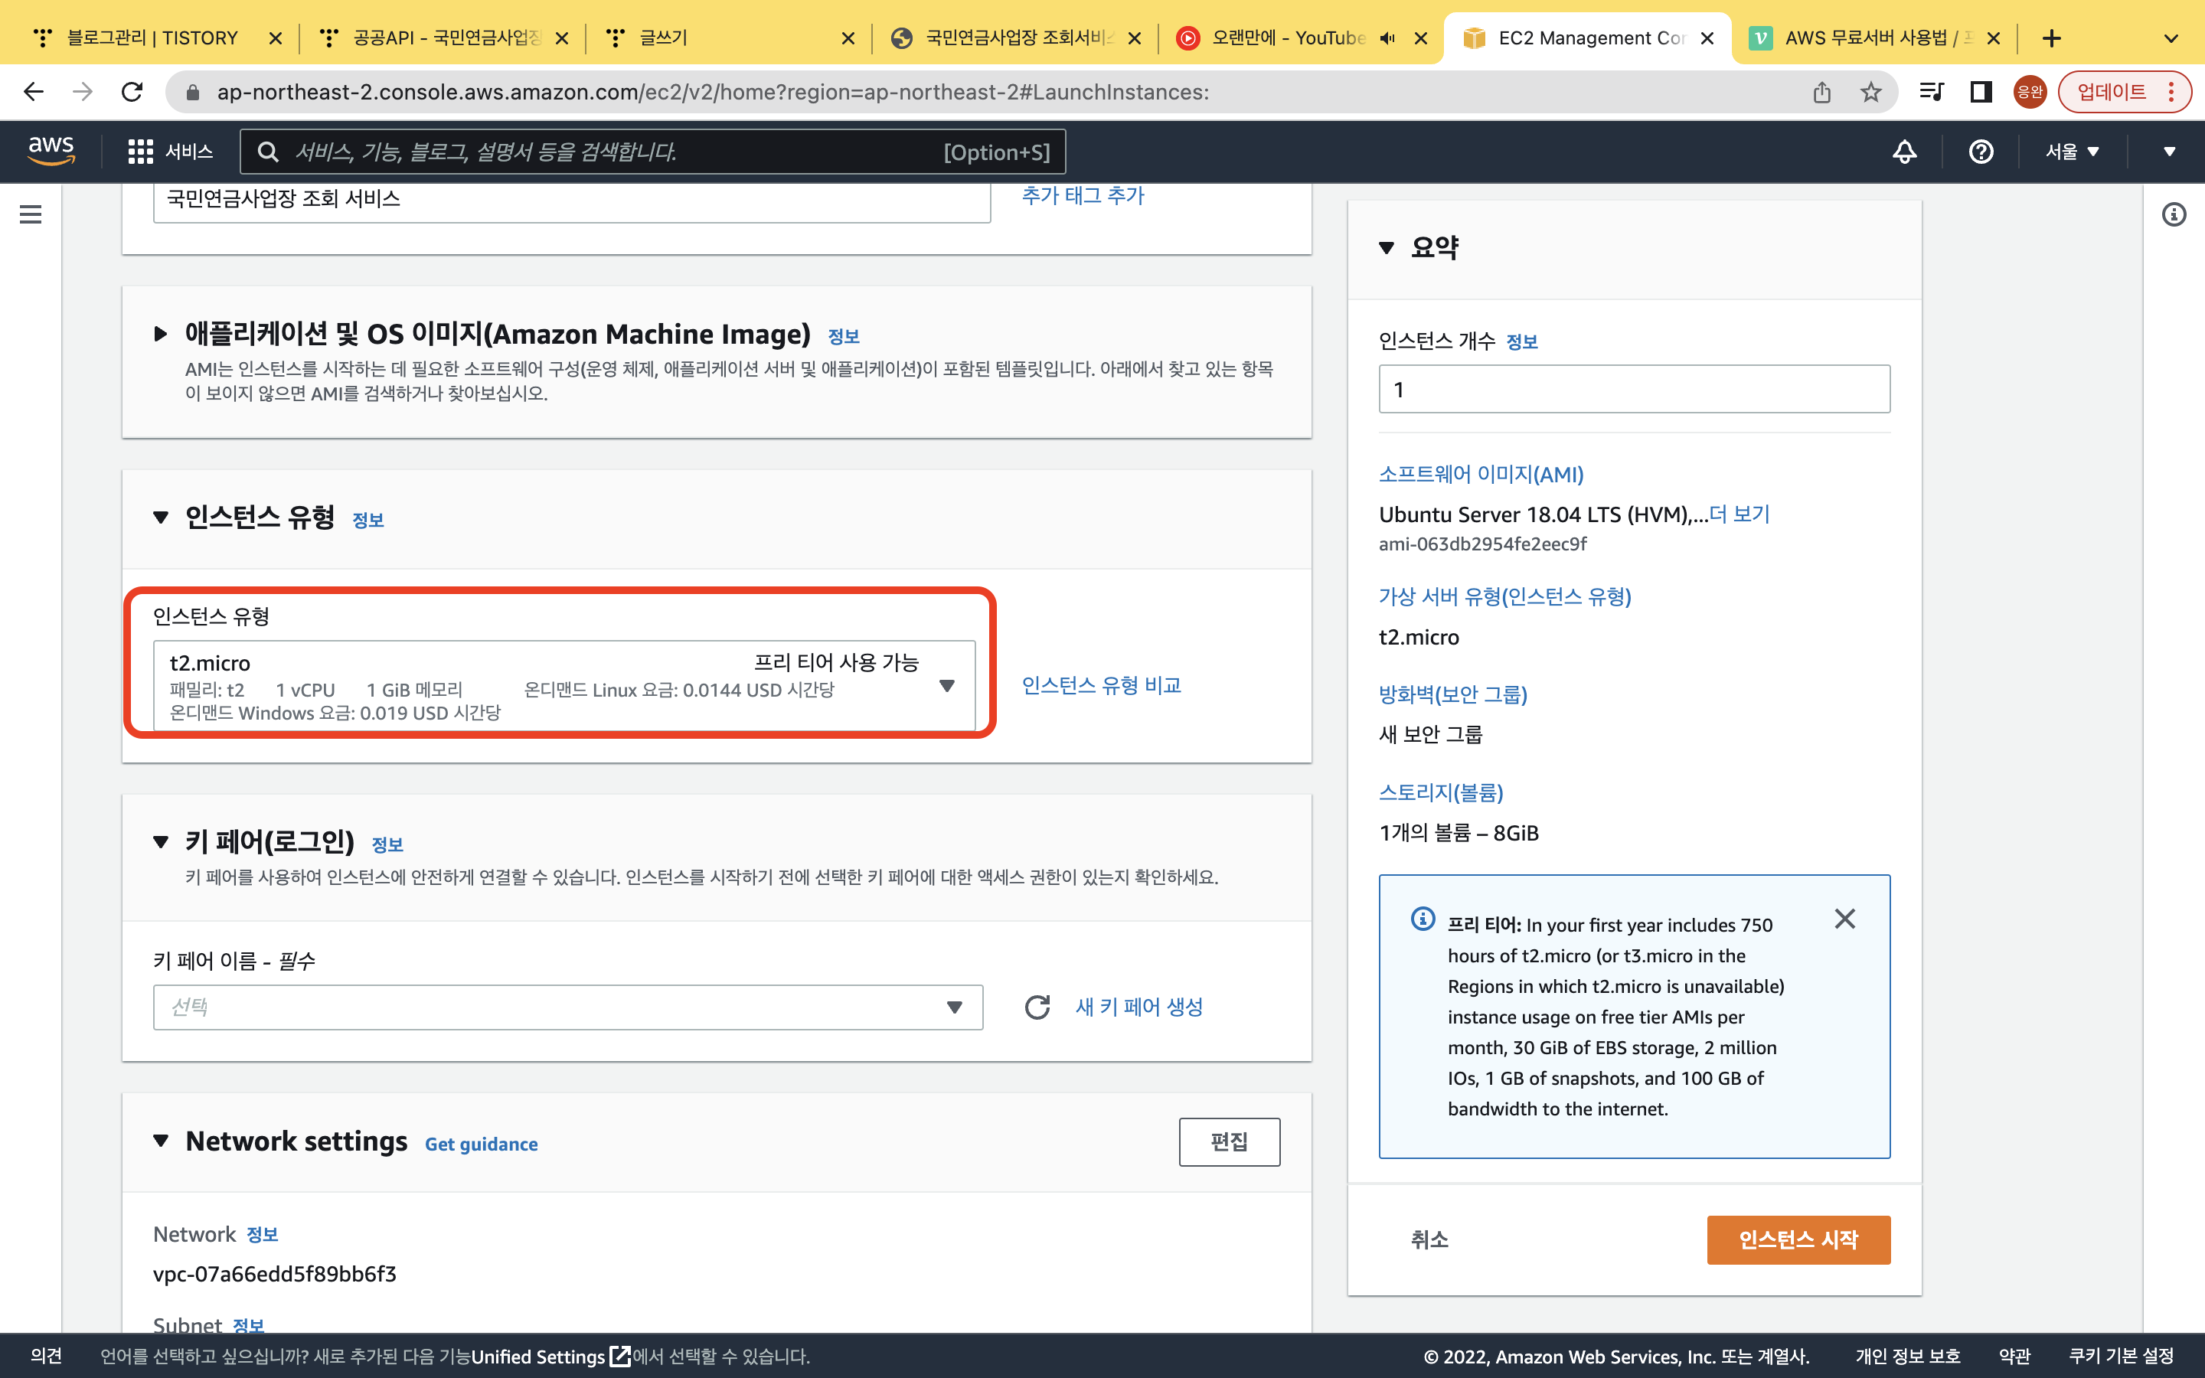This screenshot has width=2205, height=1378.
Task: Click the create new key pair link
Action: [x=1139, y=1007]
